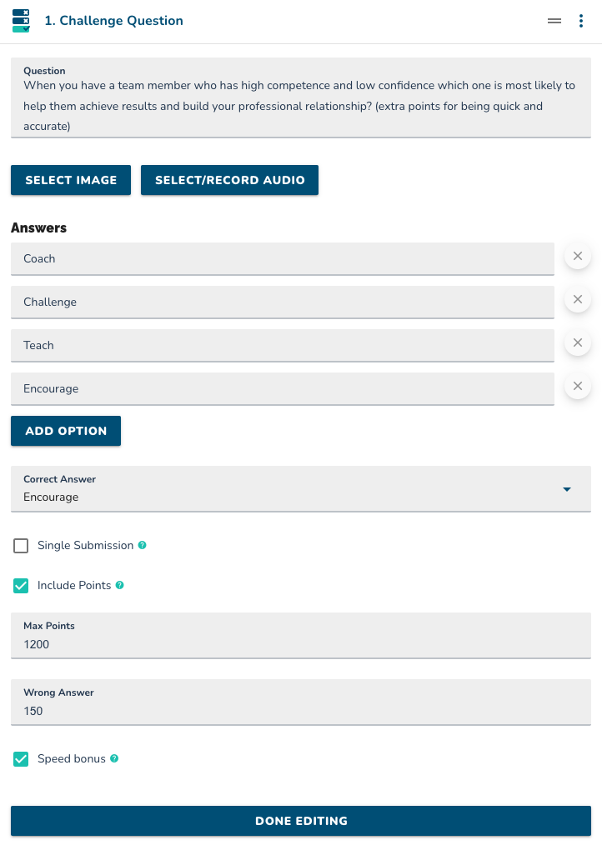Delete the Teach answer option
This screenshot has width=602, height=845.
[578, 342]
